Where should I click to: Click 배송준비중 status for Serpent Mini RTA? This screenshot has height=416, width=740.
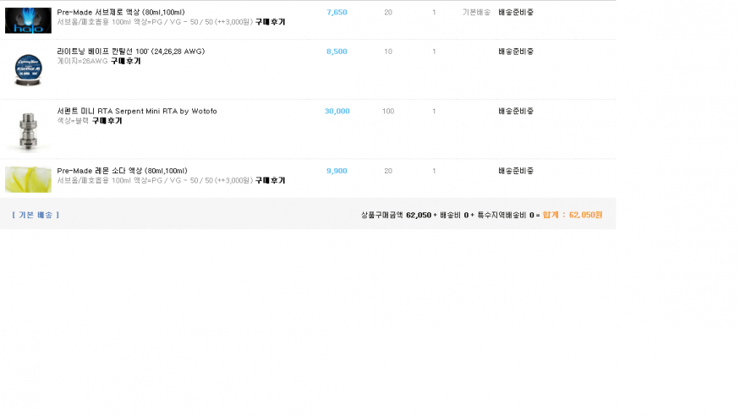click(516, 111)
